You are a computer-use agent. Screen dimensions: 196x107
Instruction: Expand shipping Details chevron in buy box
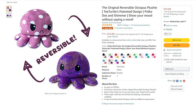[171, 16]
